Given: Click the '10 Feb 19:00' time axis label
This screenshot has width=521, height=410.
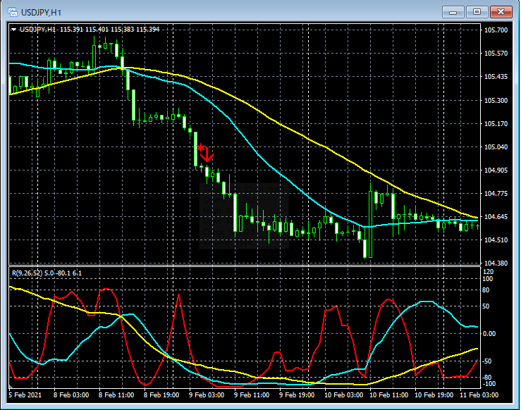Looking at the screenshot, I should 434,395.
